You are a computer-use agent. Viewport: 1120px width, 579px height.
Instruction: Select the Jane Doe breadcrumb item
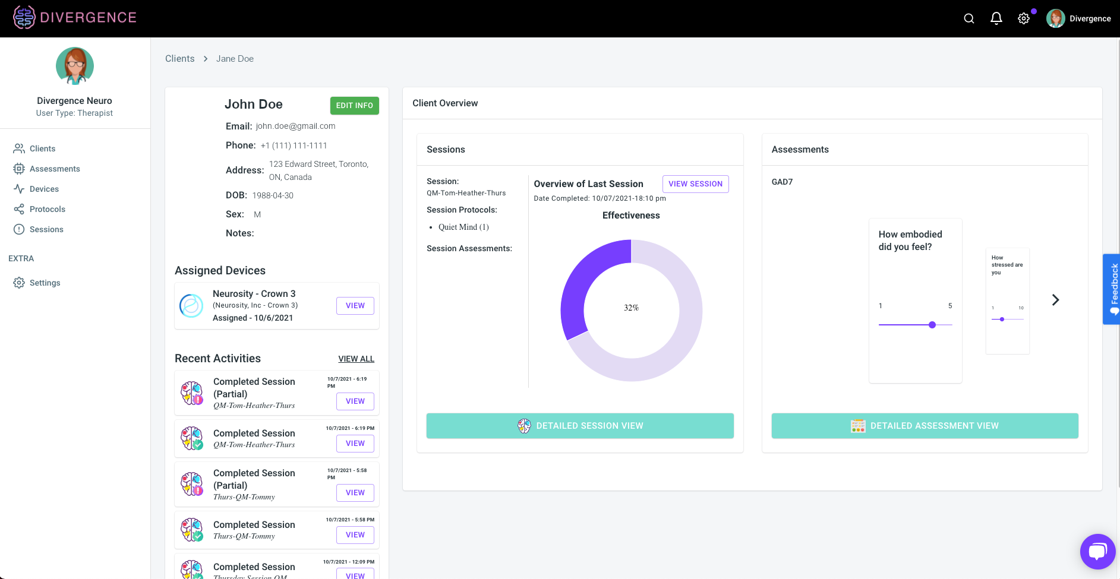coord(235,58)
